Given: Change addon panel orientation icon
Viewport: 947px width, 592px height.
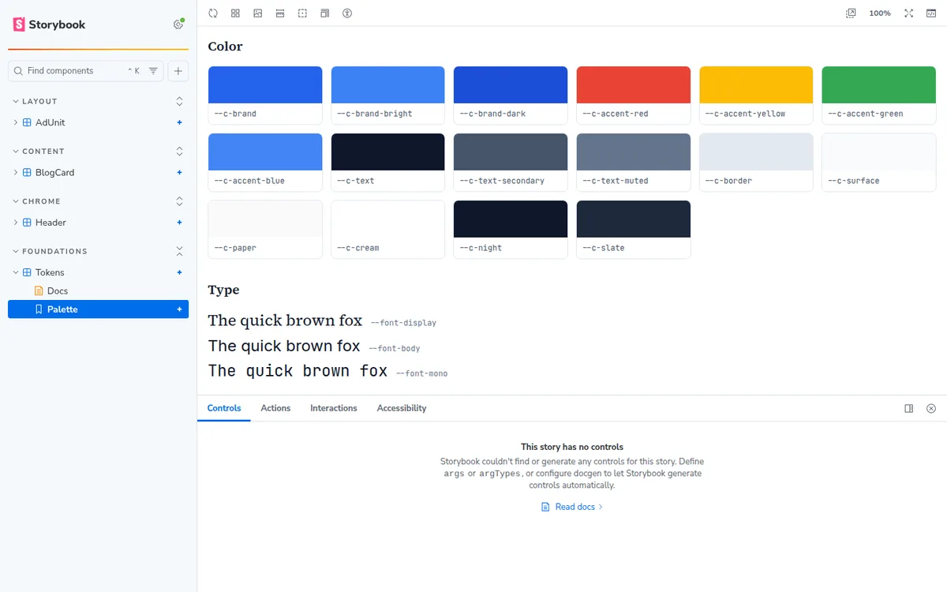Looking at the screenshot, I should [x=909, y=408].
